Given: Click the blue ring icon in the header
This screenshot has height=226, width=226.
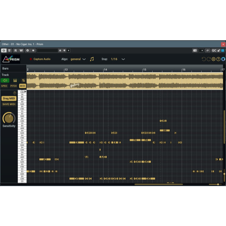Looking at the screenshot, I should (x=223, y=59).
